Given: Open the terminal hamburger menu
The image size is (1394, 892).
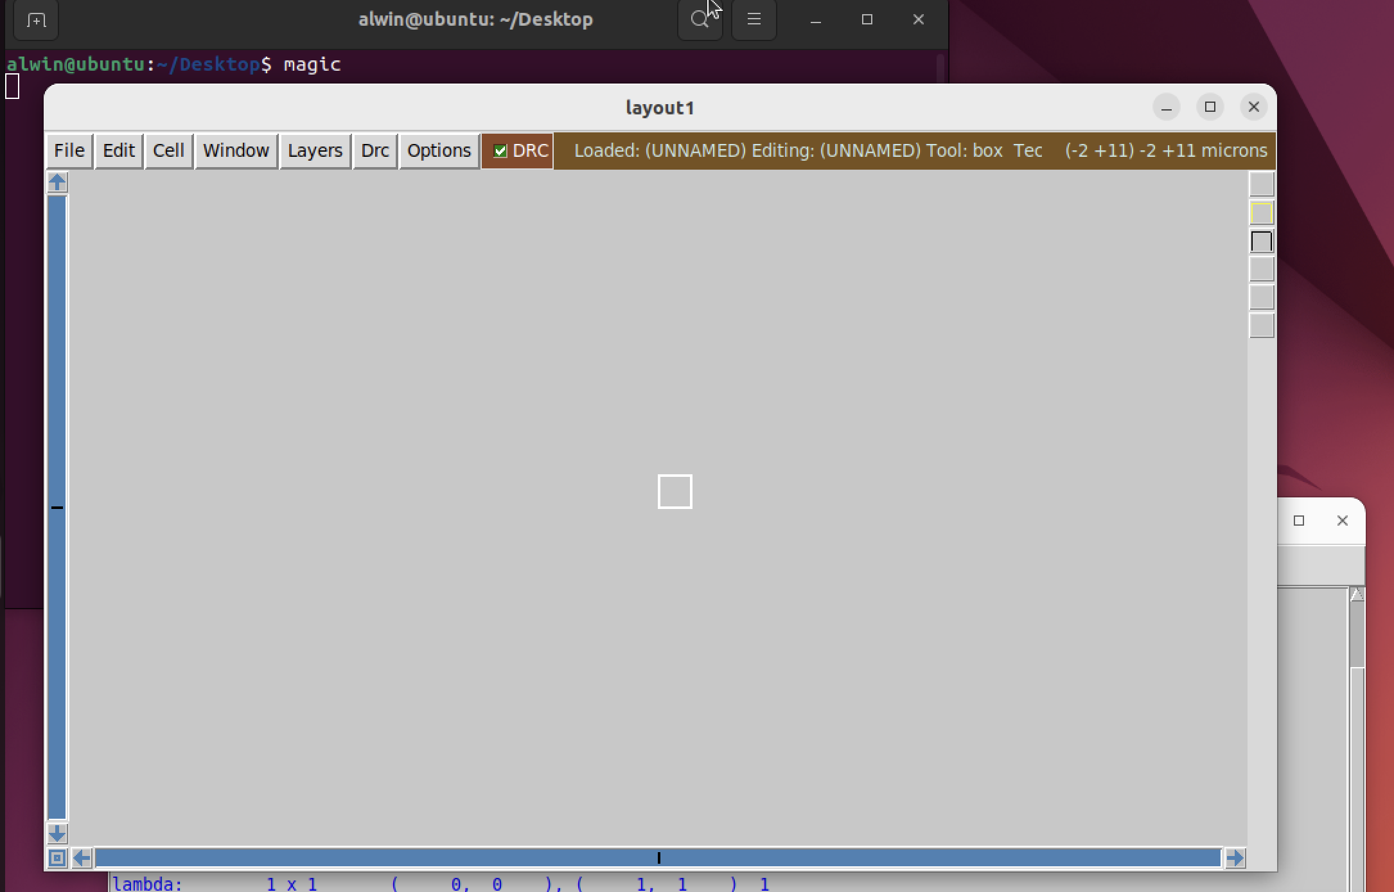Looking at the screenshot, I should (754, 20).
